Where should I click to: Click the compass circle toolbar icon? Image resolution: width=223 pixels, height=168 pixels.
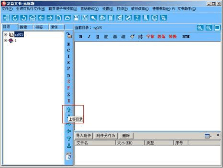pos(128,18)
